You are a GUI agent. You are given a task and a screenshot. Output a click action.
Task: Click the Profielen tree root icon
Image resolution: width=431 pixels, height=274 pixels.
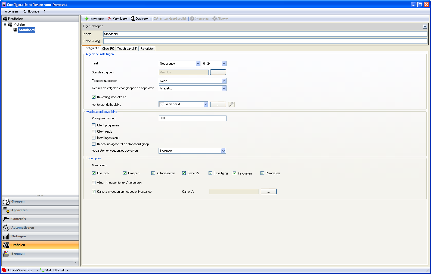10,24
